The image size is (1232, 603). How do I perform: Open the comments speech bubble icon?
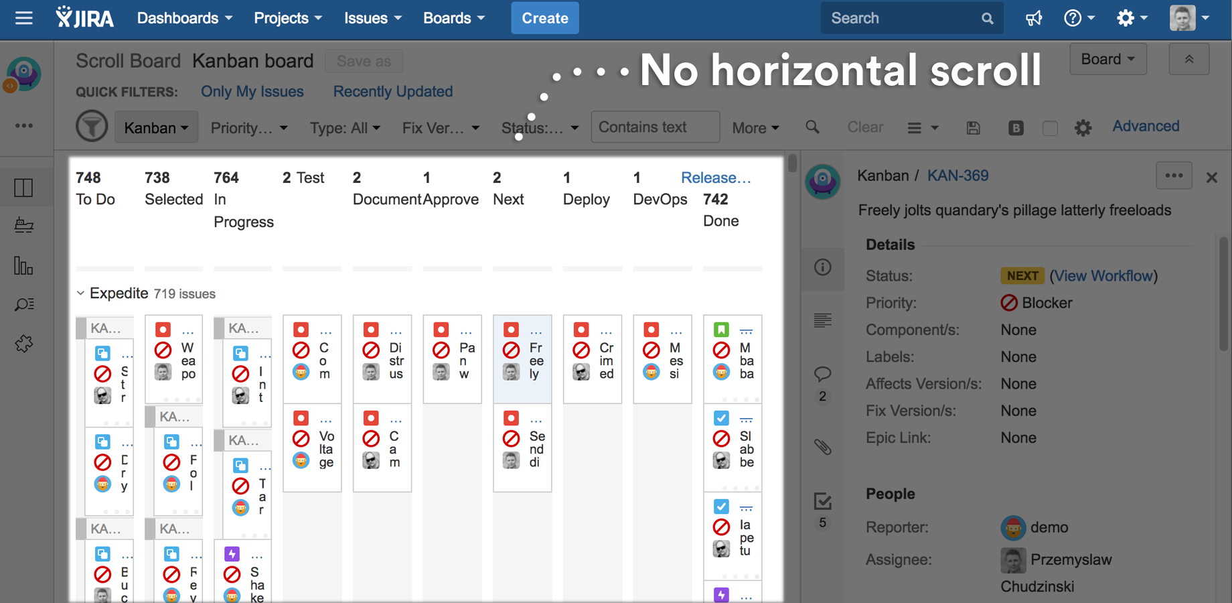coord(823,374)
